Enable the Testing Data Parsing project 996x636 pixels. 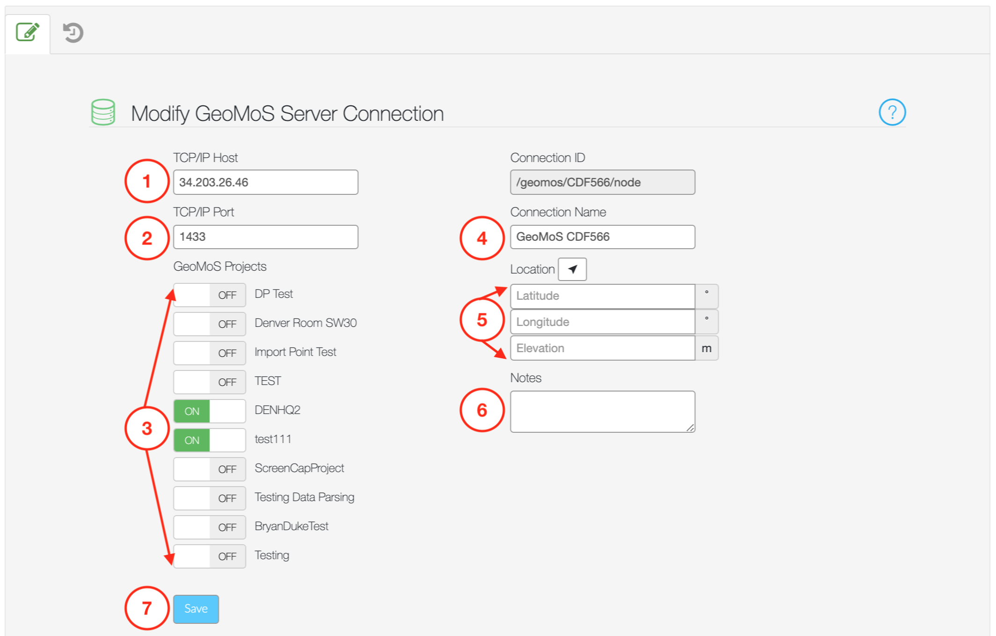tap(210, 498)
